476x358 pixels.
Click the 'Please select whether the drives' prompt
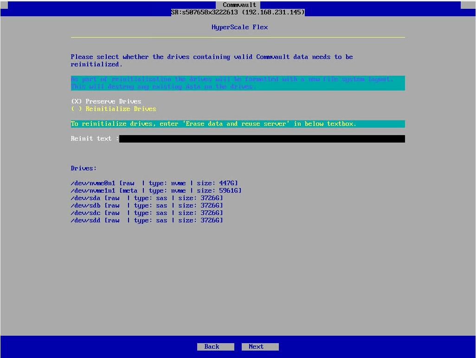click(x=212, y=60)
